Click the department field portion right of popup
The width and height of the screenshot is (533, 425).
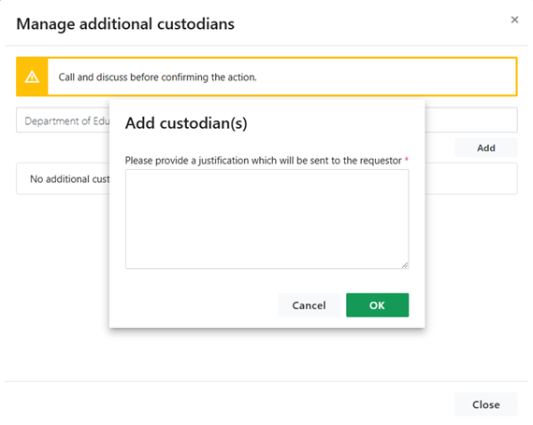pyautogui.click(x=471, y=120)
